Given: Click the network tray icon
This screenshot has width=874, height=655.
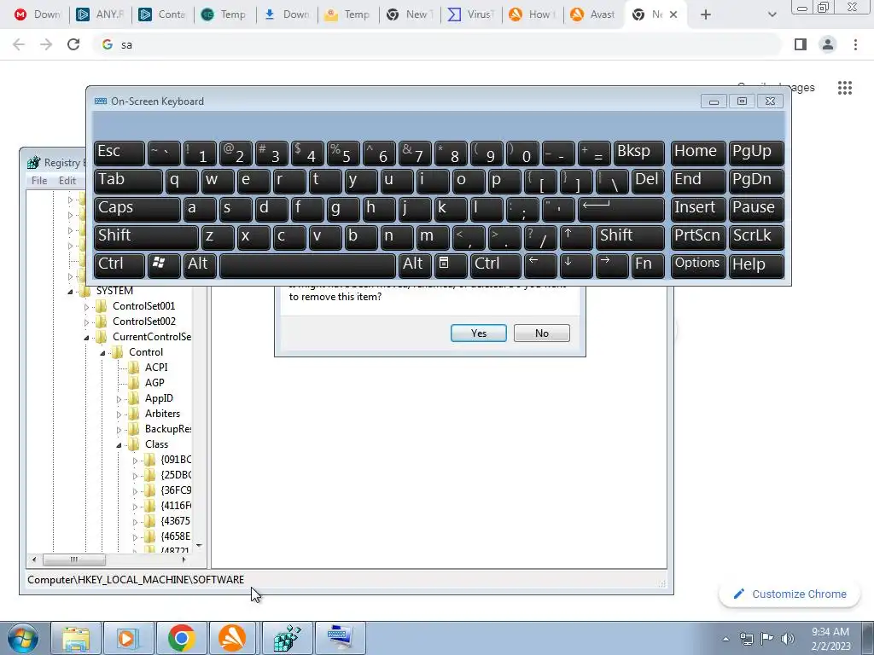Looking at the screenshot, I should point(746,639).
